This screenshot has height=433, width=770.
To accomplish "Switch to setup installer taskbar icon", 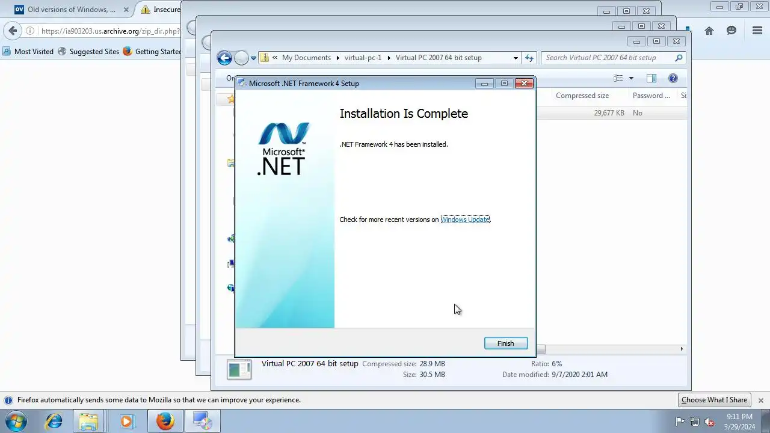I will click(x=203, y=422).
